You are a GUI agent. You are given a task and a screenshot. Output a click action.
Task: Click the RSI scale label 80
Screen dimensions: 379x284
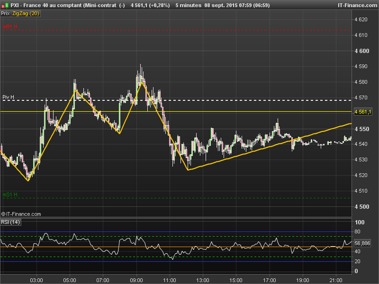(358, 231)
